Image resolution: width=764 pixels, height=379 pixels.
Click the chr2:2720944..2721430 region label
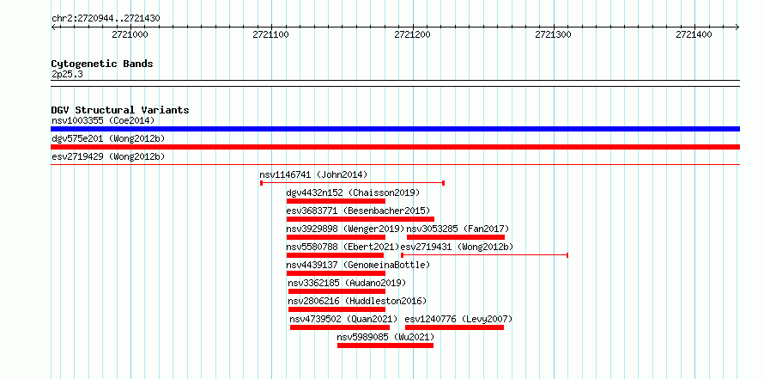(106, 19)
